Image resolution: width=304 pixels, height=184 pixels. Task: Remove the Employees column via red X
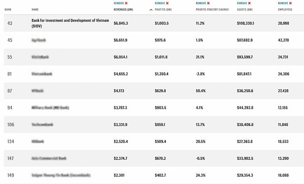pos(290,3)
